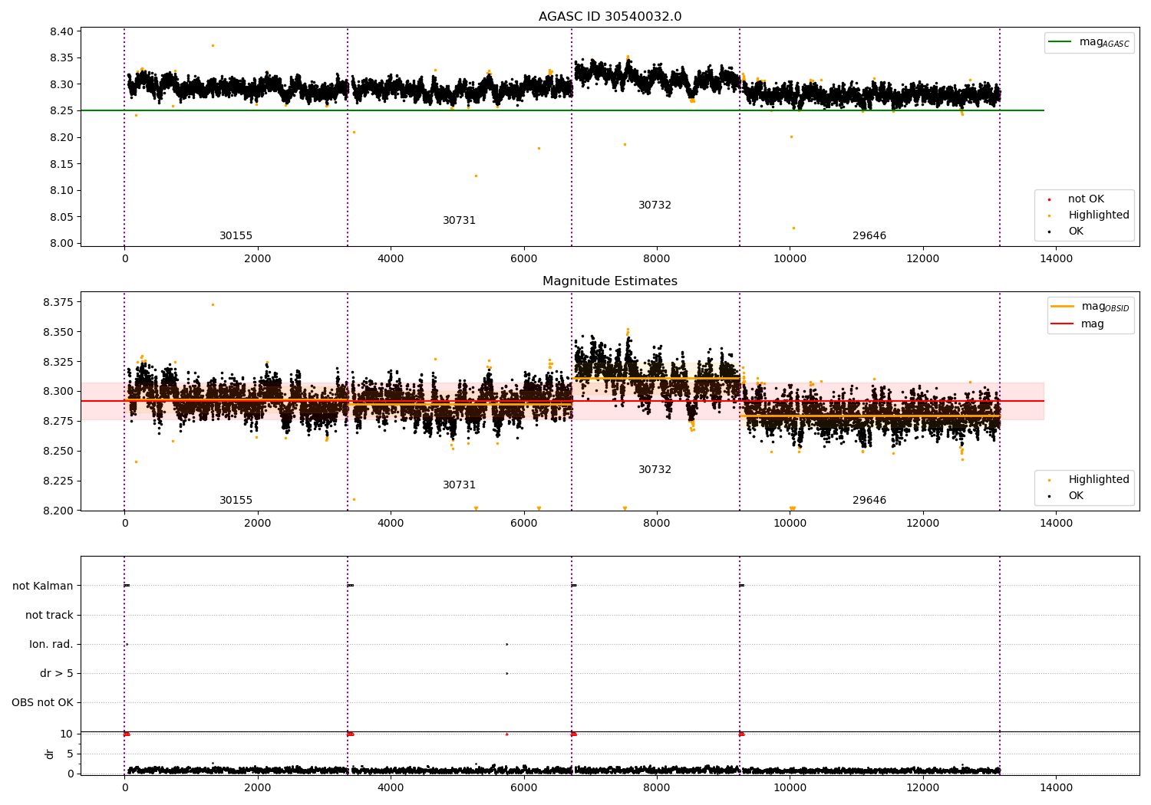
Task: Click OBSID label 30155 in Magnitude Estimates plot
Action: coord(236,501)
